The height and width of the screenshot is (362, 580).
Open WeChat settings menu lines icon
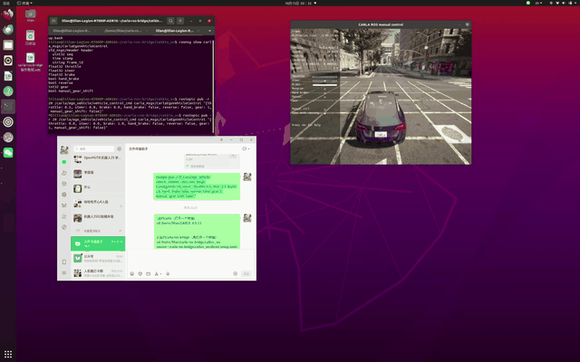pos(64,272)
